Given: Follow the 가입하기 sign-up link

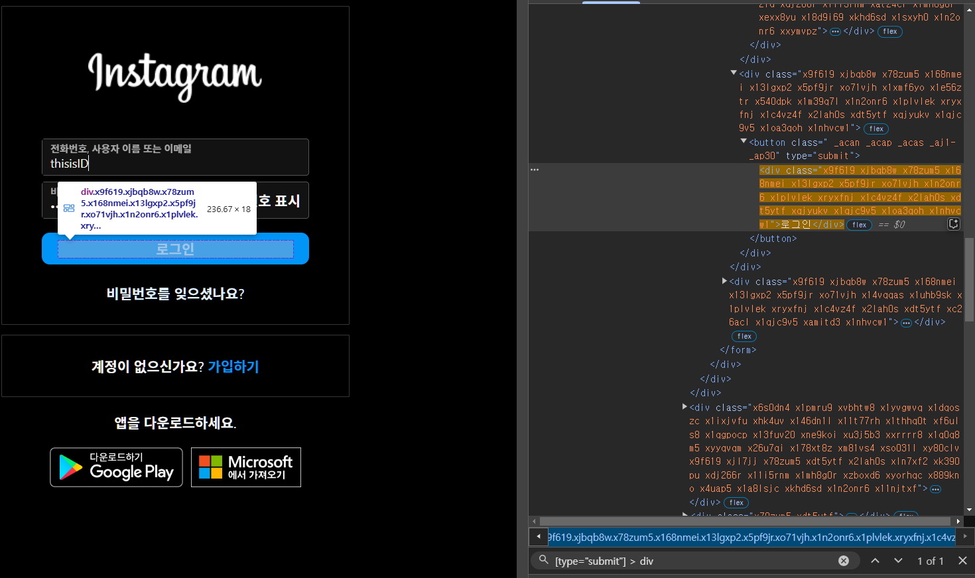Looking at the screenshot, I should click(x=233, y=367).
